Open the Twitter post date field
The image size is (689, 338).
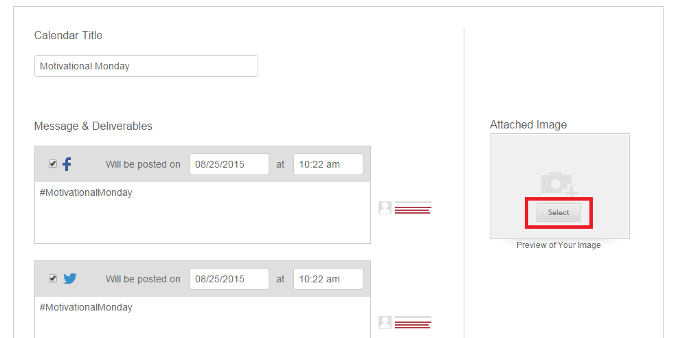click(x=229, y=279)
